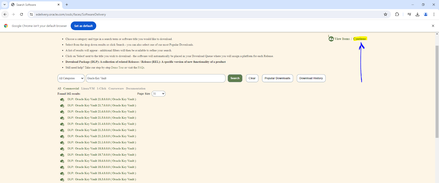Add Oracle Key Vault 21.4.0.0.0 download icon
The image size is (439, 183).
point(62,124)
